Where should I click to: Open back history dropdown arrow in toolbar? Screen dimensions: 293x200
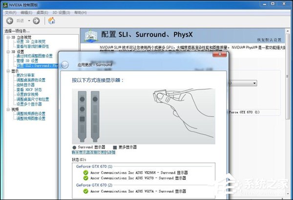29,20
